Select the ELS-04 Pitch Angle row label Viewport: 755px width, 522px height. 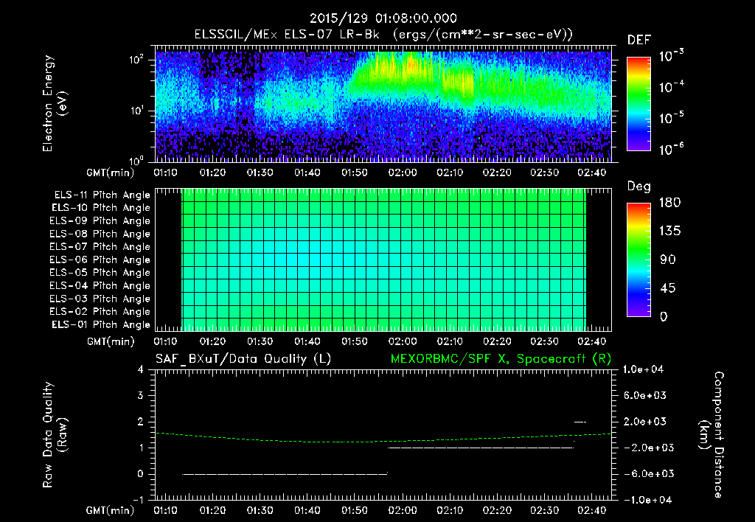click(x=100, y=286)
